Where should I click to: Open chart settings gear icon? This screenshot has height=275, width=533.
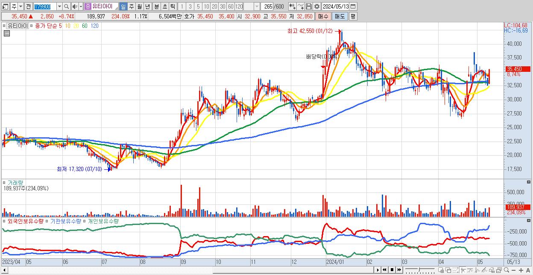316,6
